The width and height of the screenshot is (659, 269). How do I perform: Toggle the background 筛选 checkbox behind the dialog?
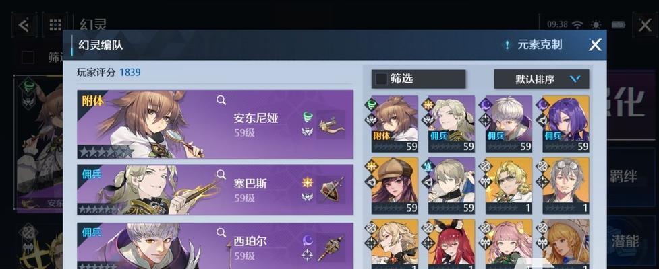tap(28, 57)
